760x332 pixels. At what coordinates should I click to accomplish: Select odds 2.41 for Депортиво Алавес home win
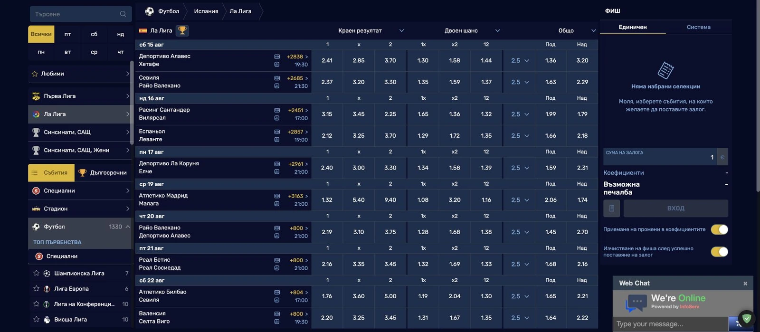pyautogui.click(x=327, y=61)
